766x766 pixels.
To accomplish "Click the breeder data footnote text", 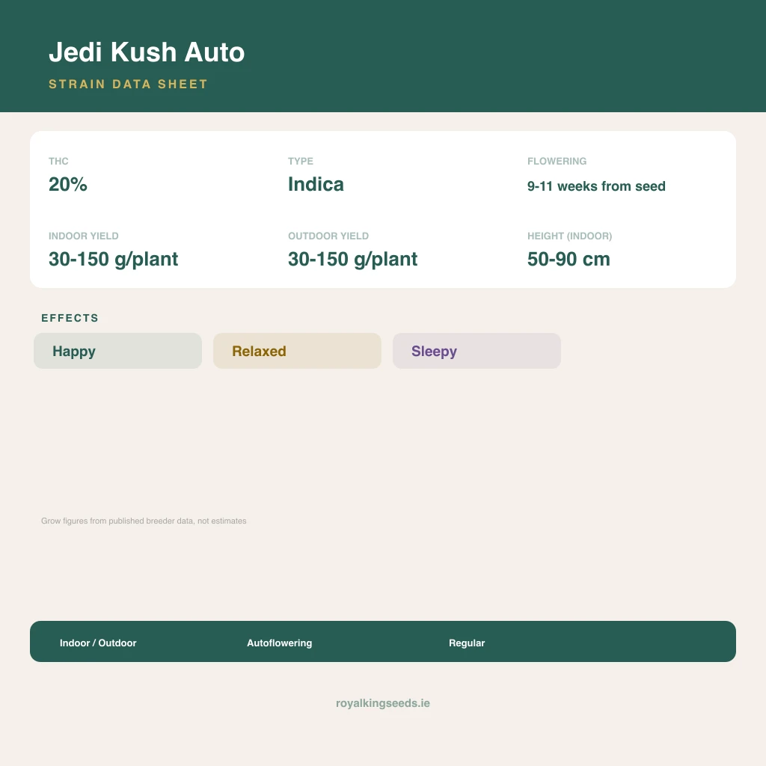I will coord(144,521).
